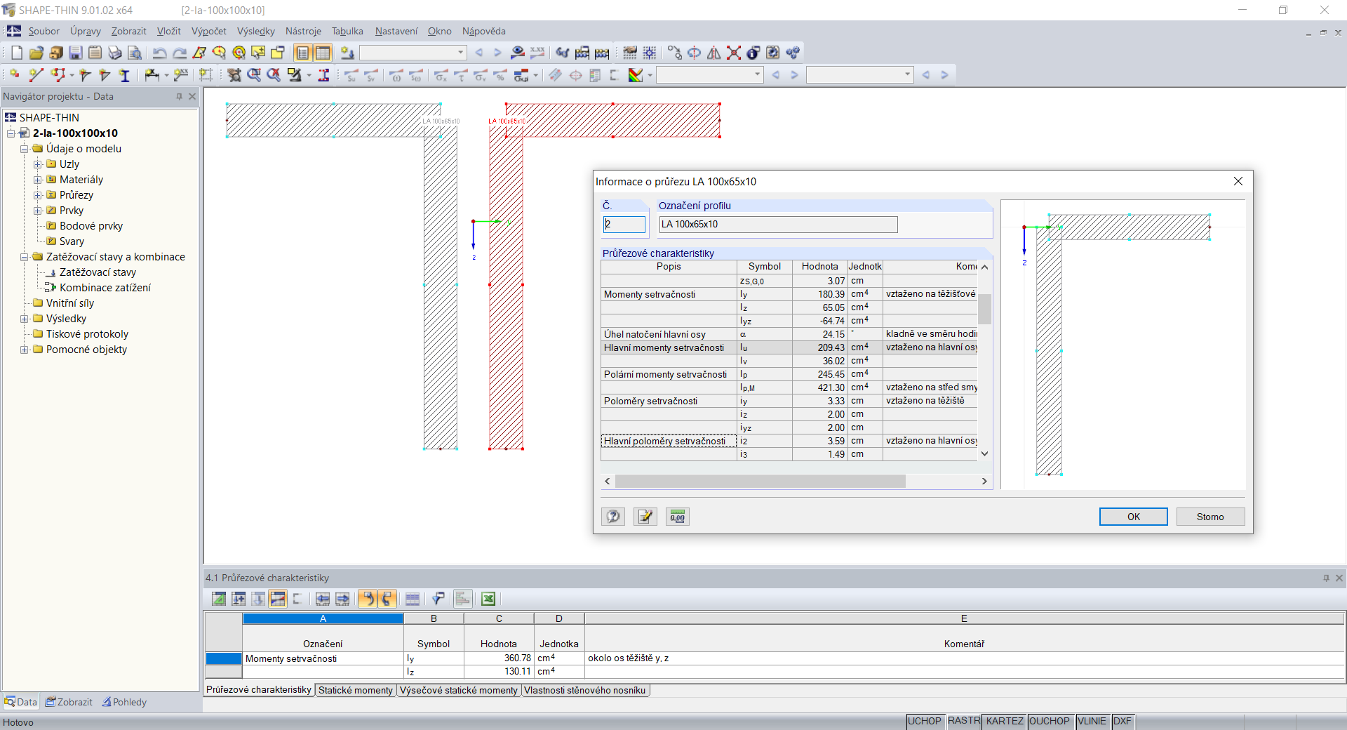Open help in the cross-section info dialog
The image size is (1347, 730).
point(613,517)
